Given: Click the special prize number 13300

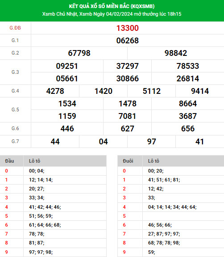Looking at the screenshot, I should pyautogui.click(x=128, y=28).
